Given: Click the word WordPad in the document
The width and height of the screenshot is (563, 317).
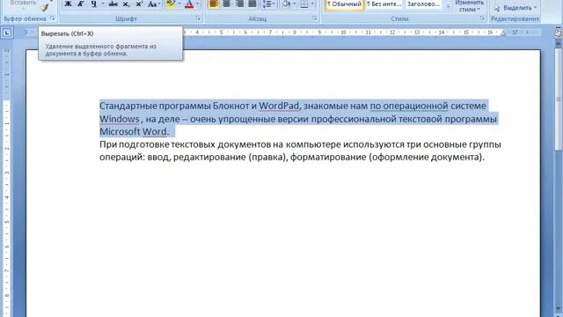Looking at the screenshot, I should point(279,106).
